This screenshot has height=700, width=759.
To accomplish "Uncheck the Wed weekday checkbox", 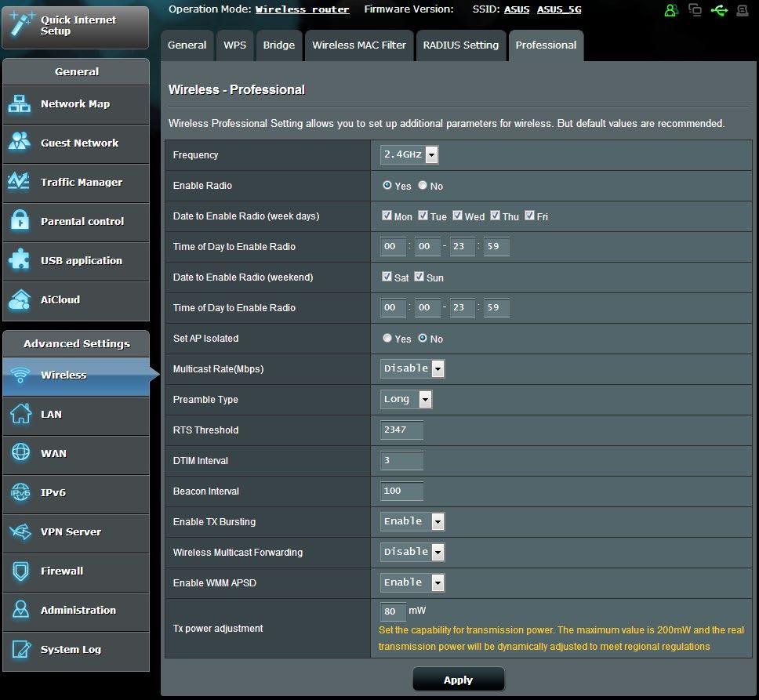I will click(457, 216).
